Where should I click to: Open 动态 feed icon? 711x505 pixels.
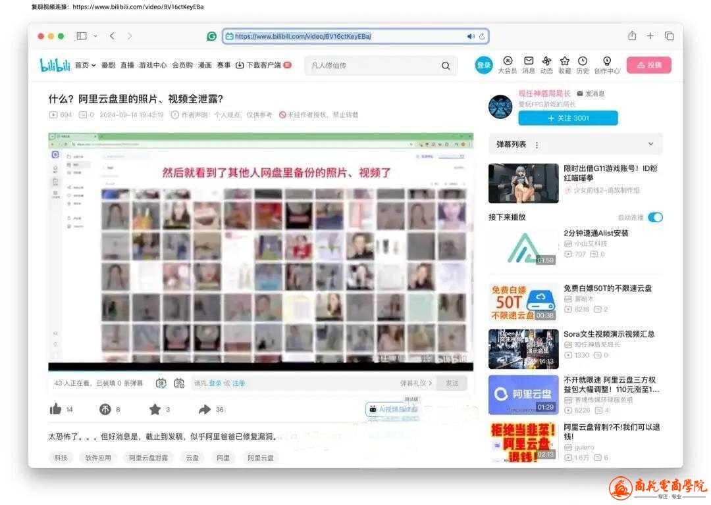[x=547, y=64]
